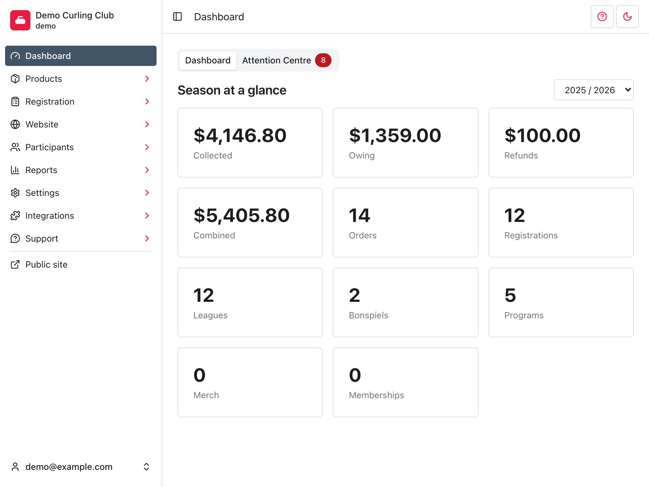Click the 12 Registrations card
Screen dimensions: 649x487
pyautogui.click(x=561, y=223)
